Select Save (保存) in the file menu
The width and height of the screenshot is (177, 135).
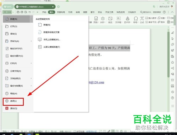pyautogui.click(x=11, y=34)
